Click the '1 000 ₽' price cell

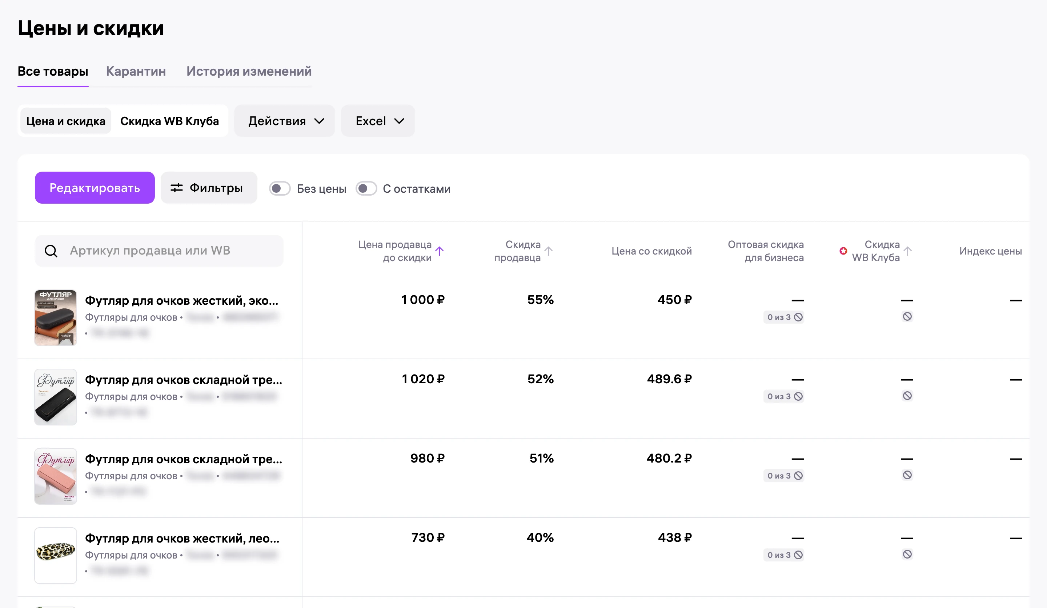[x=423, y=300]
